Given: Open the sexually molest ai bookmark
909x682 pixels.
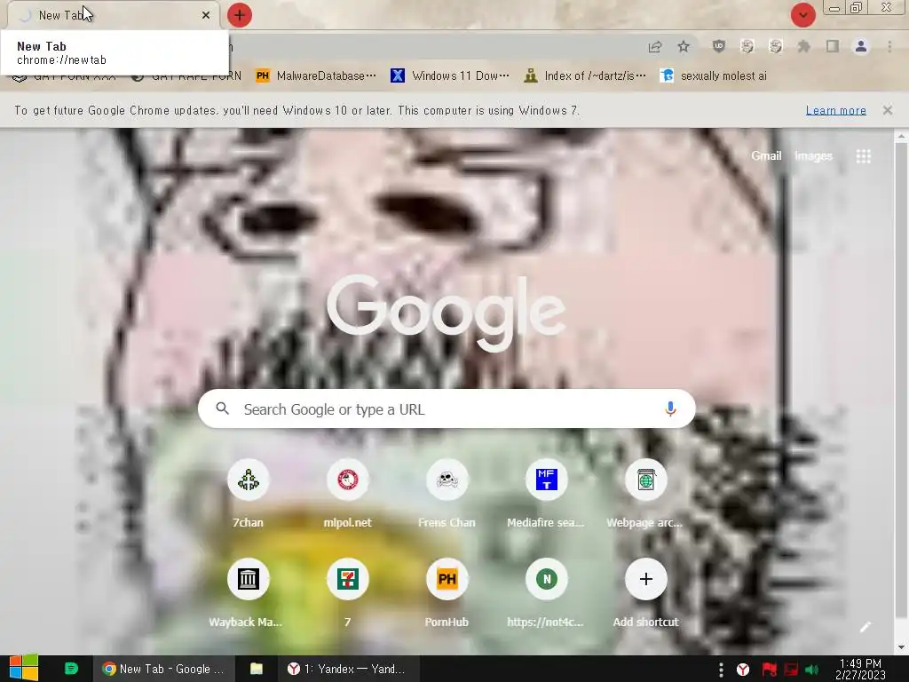Looking at the screenshot, I should 714,76.
